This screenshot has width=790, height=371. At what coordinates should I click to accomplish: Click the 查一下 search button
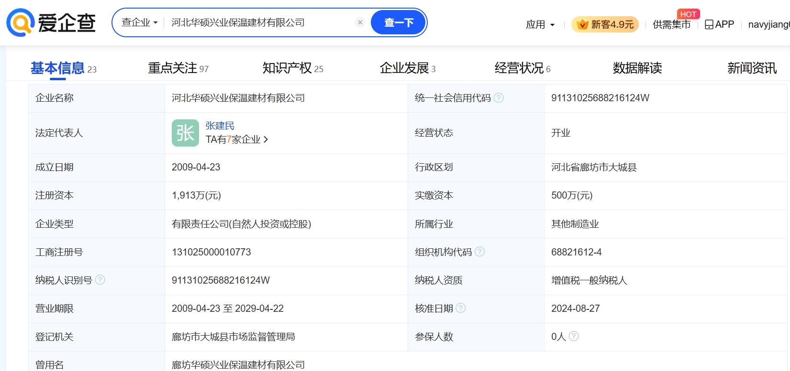click(399, 22)
